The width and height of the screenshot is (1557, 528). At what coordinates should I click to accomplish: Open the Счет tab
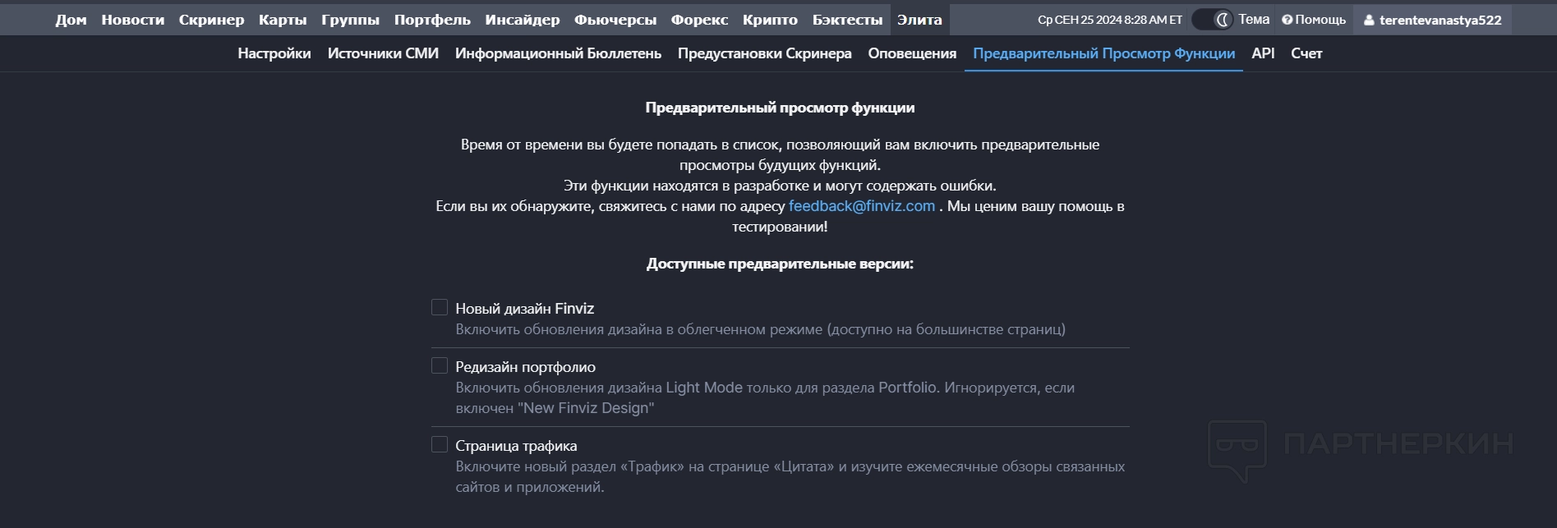pyautogui.click(x=1306, y=53)
